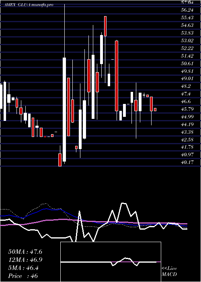Select the 47.4 price label
The image size is (201, 282).
186,94
